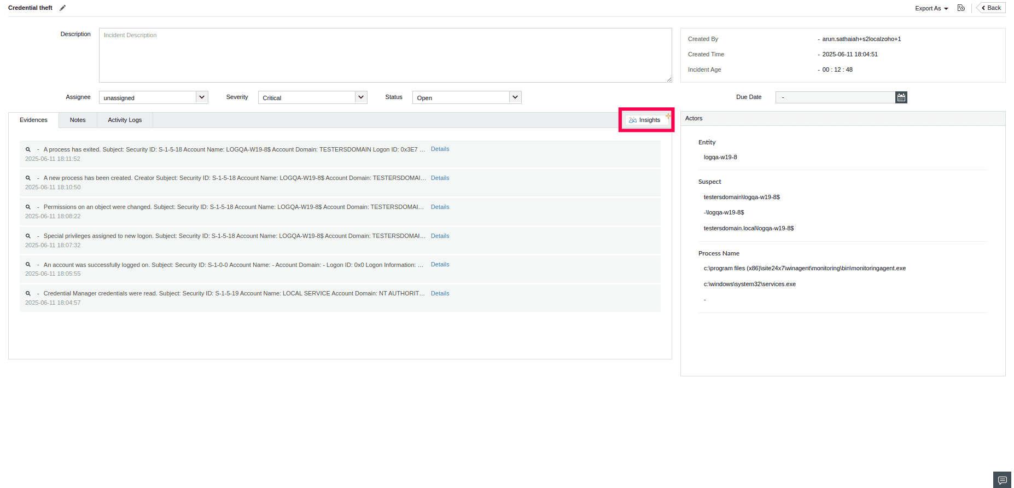Open Details for 'Permissions on an object were changed' evidence
1014x488 pixels.
click(440, 207)
